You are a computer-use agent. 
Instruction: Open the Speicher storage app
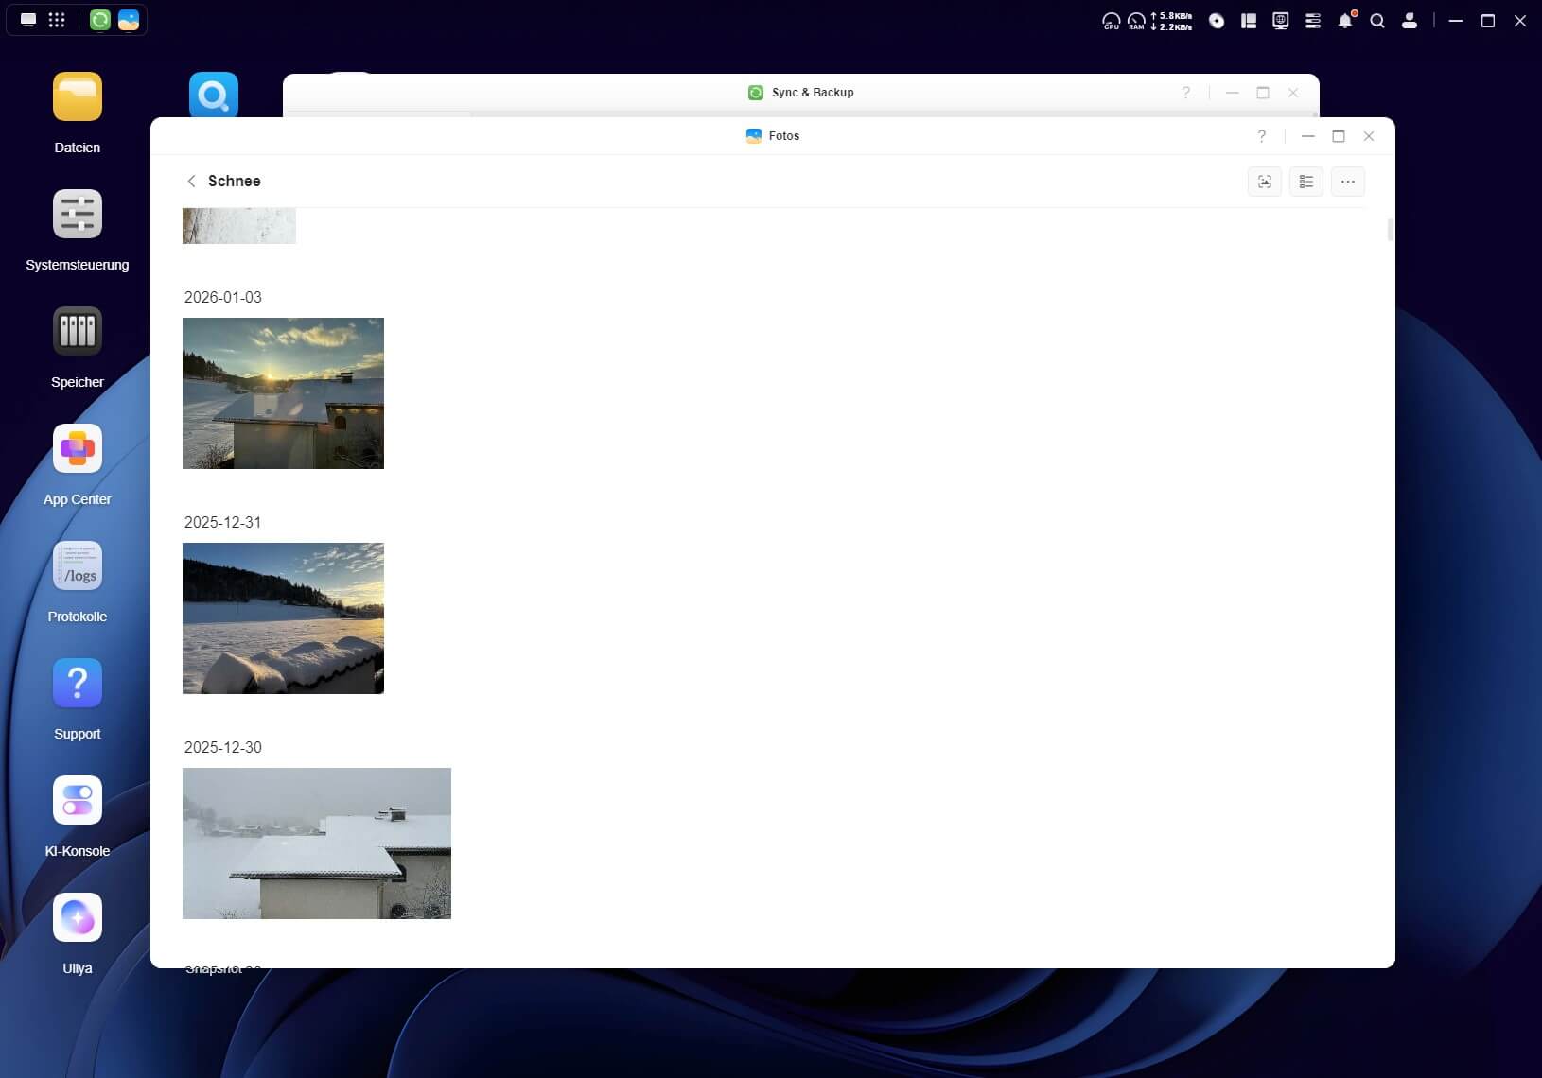coord(78,332)
